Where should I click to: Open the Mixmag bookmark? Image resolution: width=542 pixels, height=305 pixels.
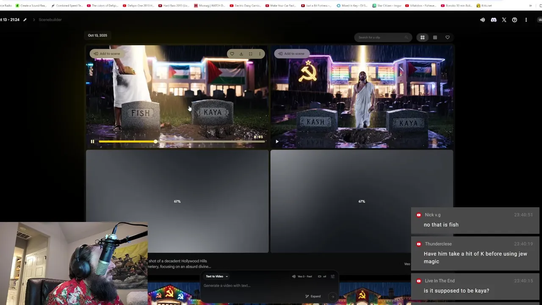[210, 6]
